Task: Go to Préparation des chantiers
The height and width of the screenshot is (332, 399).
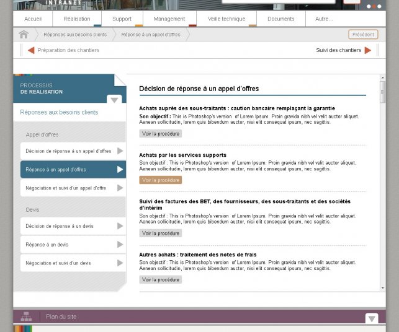Action: point(68,50)
